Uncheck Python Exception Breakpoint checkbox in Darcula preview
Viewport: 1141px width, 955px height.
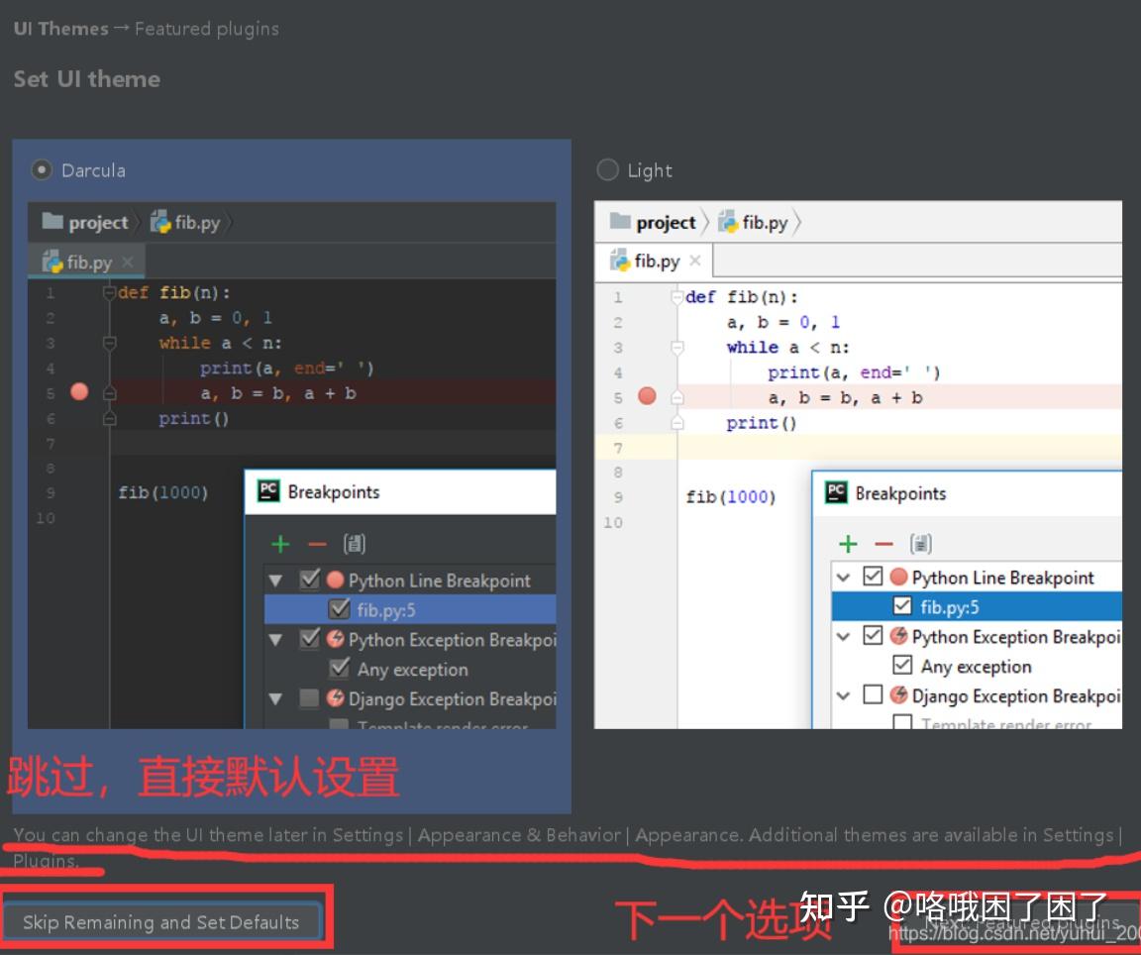310,638
